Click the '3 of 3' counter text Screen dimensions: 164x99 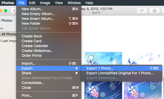[x=96, y=13]
